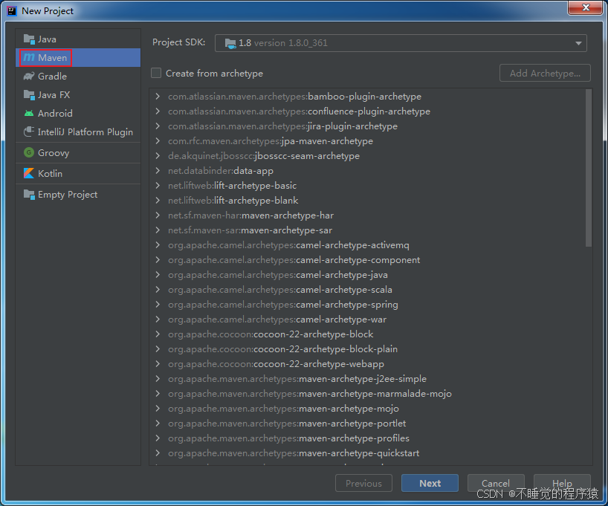Expand camel-archetype-component entry

pos(158,260)
